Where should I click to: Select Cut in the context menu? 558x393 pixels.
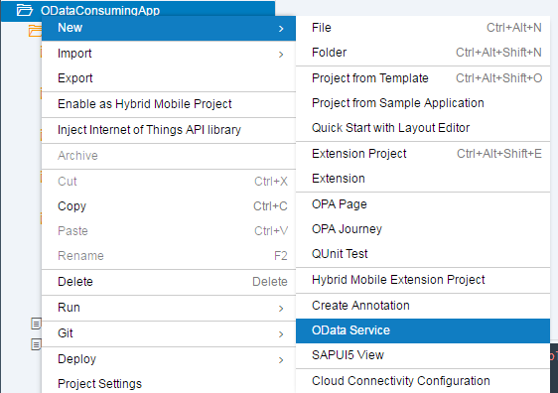pyautogui.click(x=169, y=182)
